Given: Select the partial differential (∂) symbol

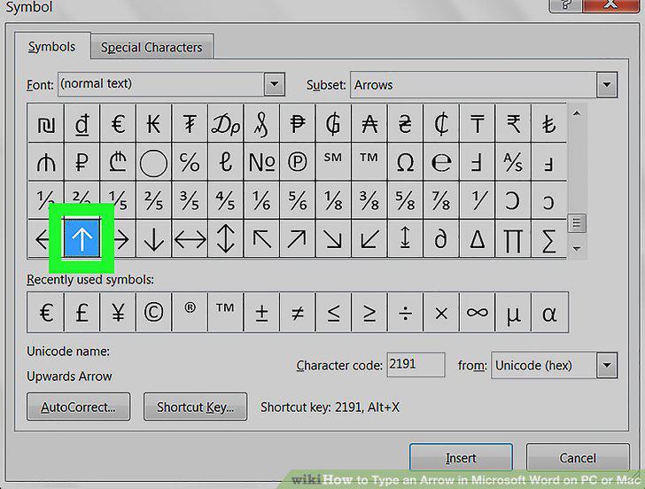Looking at the screenshot, I should pyautogui.click(x=441, y=239).
